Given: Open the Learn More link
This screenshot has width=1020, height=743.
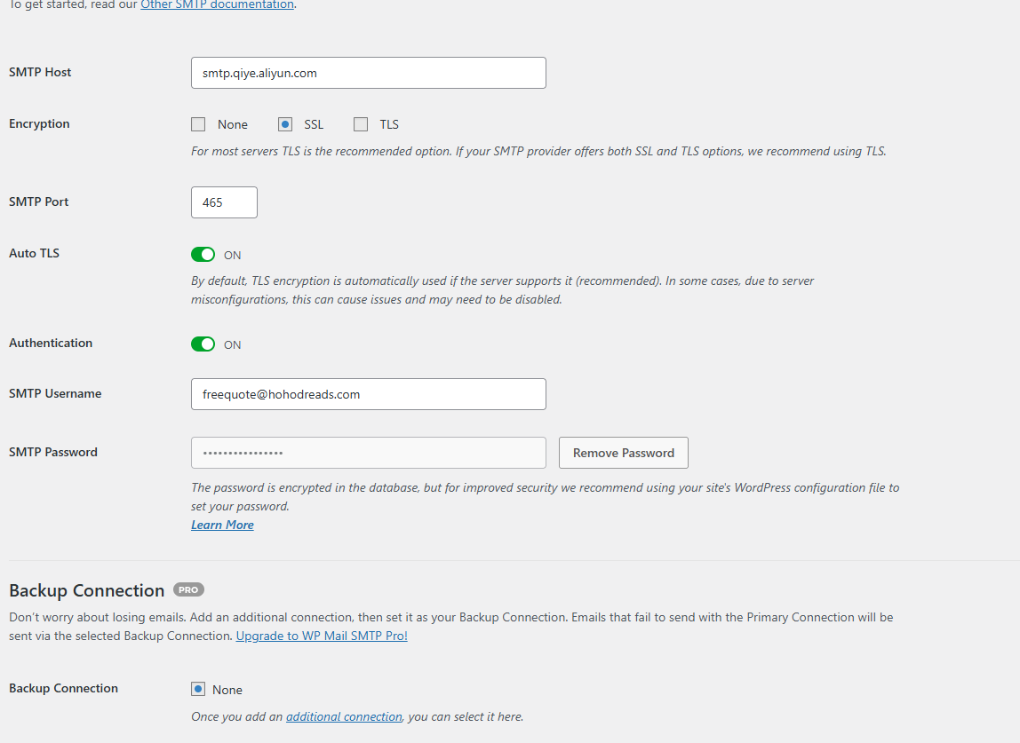Looking at the screenshot, I should (x=222, y=525).
